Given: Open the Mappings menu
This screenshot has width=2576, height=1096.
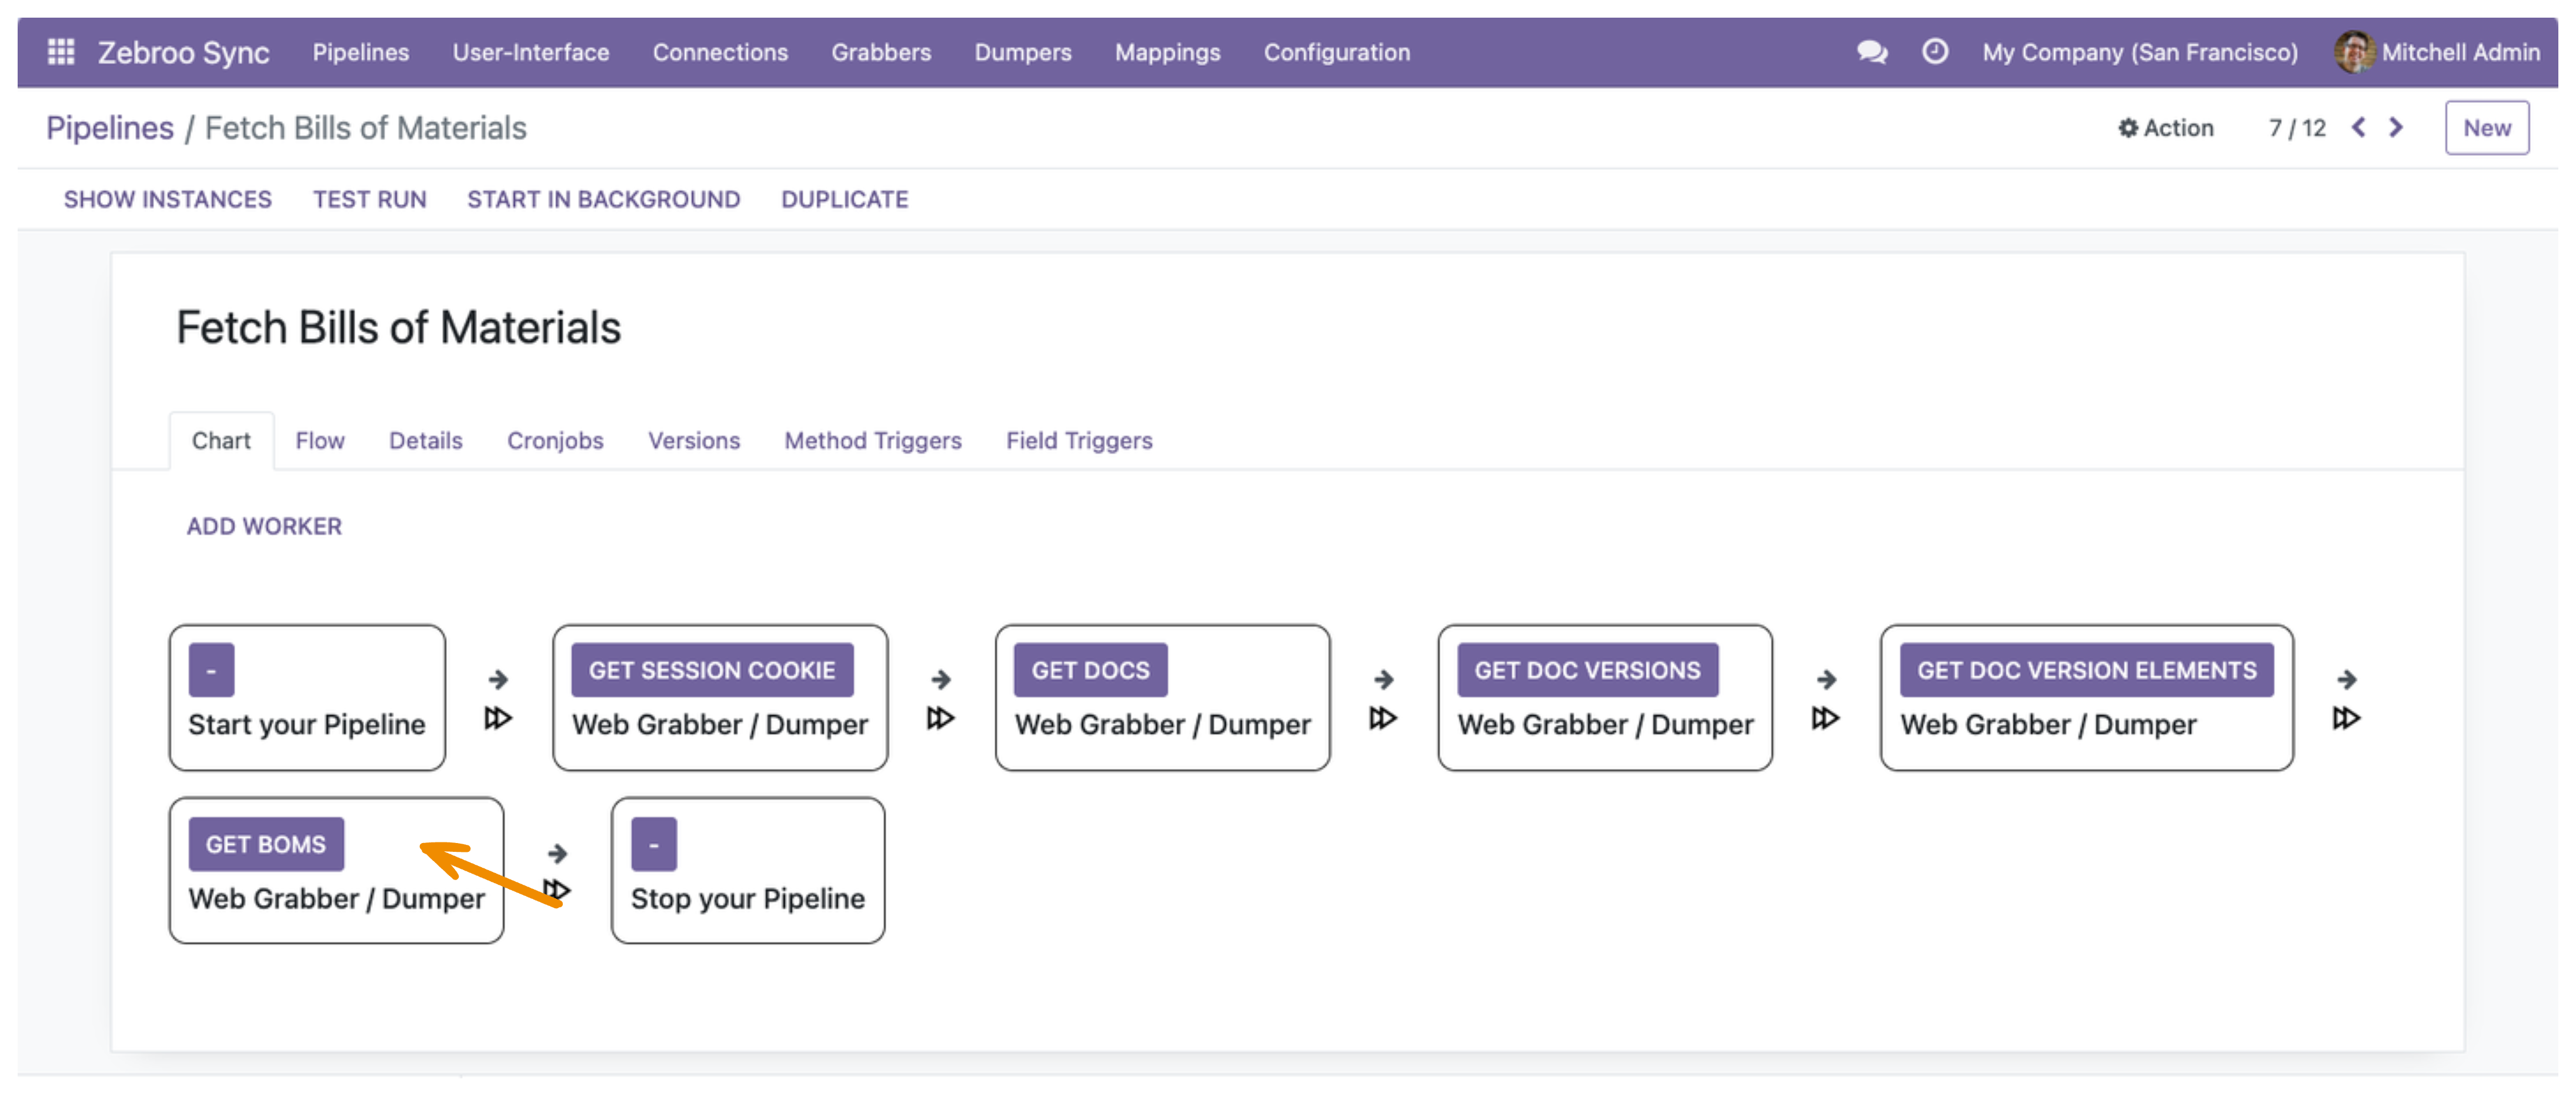Looking at the screenshot, I should (1168, 52).
